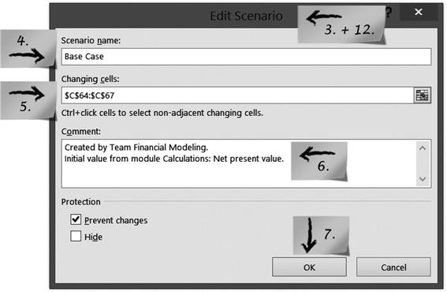This screenshot has width=447, height=292.
Task: Click the sticky note labeled 7. arrow
Action: point(321,235)
